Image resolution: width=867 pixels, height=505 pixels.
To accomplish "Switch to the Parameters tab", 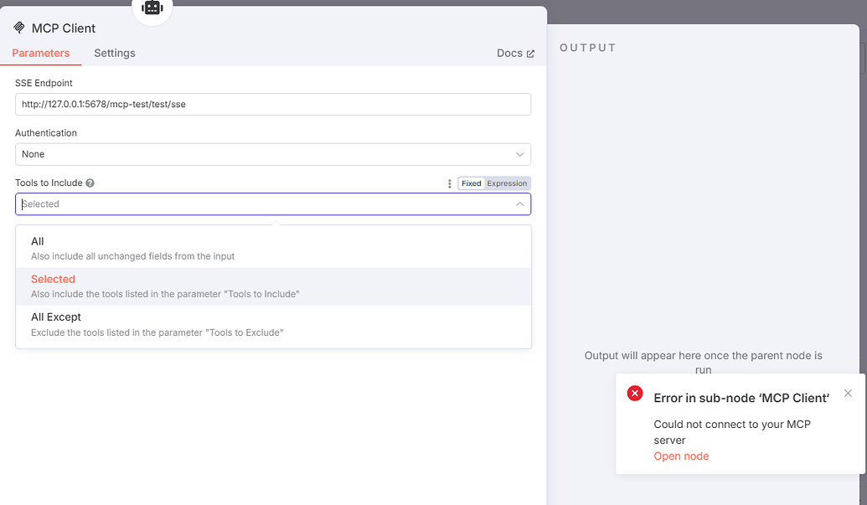I will [x=41, y=53].
